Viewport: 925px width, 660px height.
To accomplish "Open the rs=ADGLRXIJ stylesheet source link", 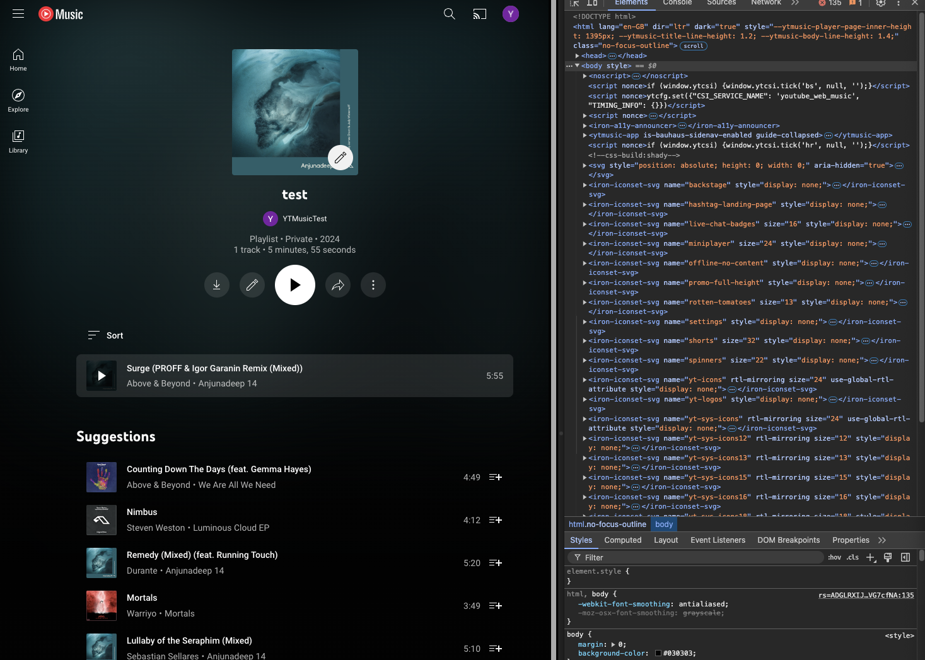I will point(866,595).
